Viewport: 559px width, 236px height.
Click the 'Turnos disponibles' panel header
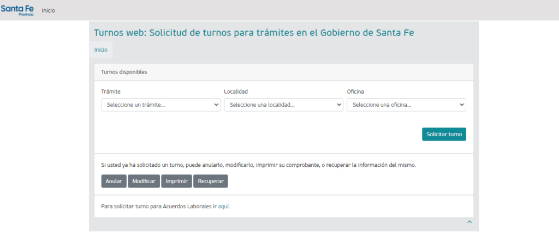(x=124, y=72)
